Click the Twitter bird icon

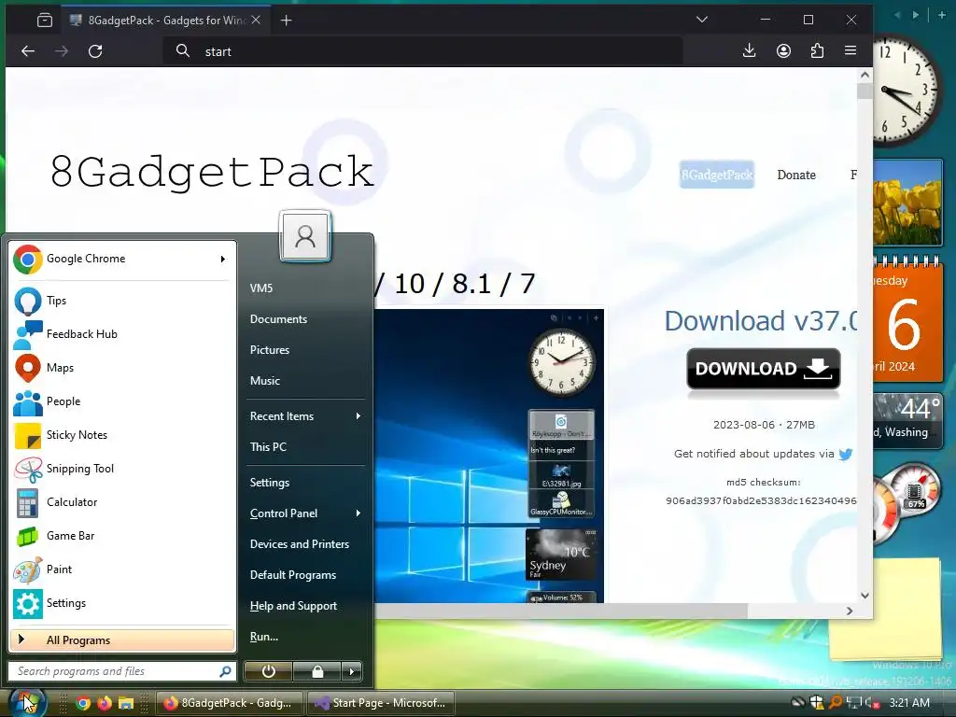(846, 455)
